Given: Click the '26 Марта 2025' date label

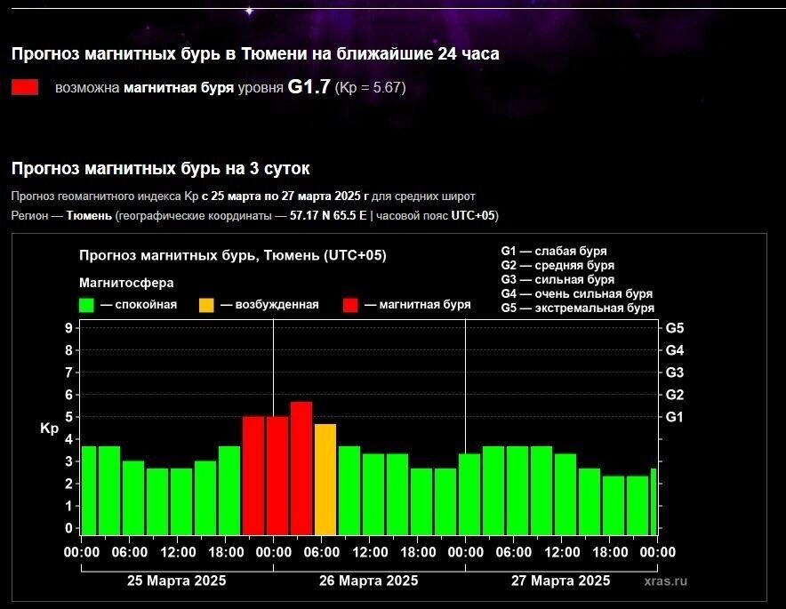Looking at the screenshot, I should click(x=368, y=581).
